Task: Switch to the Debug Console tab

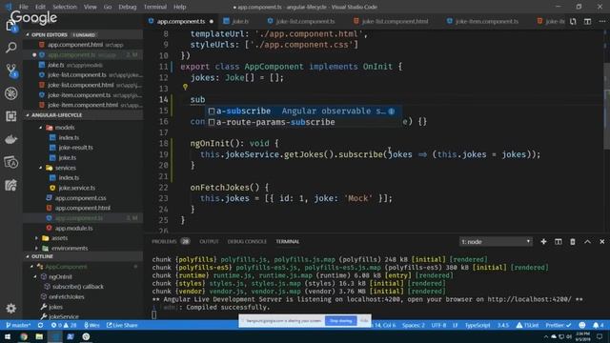Action: click(247, 241)
